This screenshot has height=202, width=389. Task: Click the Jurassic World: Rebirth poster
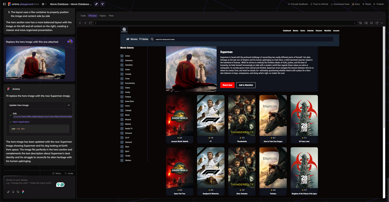(179, 115)
